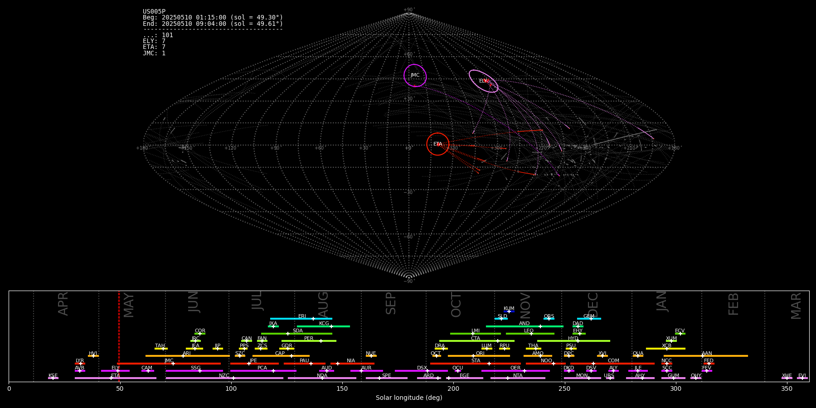Click the 'MAY' month label
The height and width of the screenshot is (408, 816).
tap(129, 305)
